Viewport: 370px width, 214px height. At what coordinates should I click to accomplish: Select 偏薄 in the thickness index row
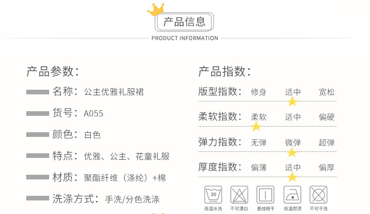[x=259, y=167]
